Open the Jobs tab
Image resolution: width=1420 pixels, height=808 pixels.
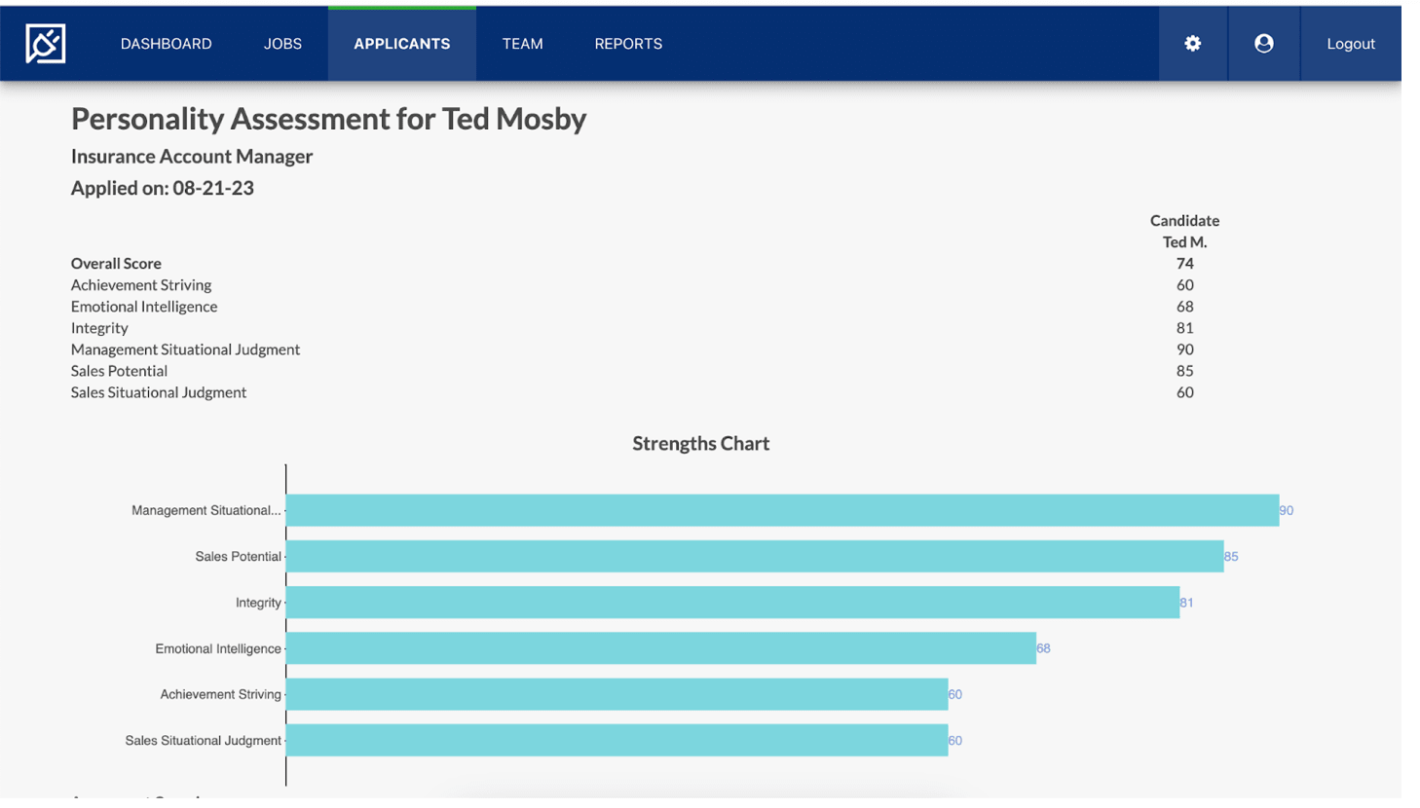pos(282,44)
